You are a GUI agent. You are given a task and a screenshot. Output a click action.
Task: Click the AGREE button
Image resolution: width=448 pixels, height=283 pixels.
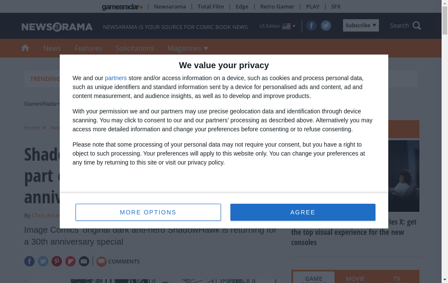click(x=303, y=212)
